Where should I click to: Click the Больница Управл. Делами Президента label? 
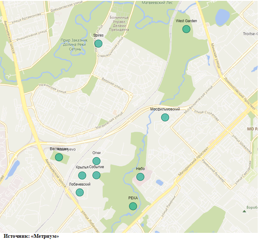(119, 24)
